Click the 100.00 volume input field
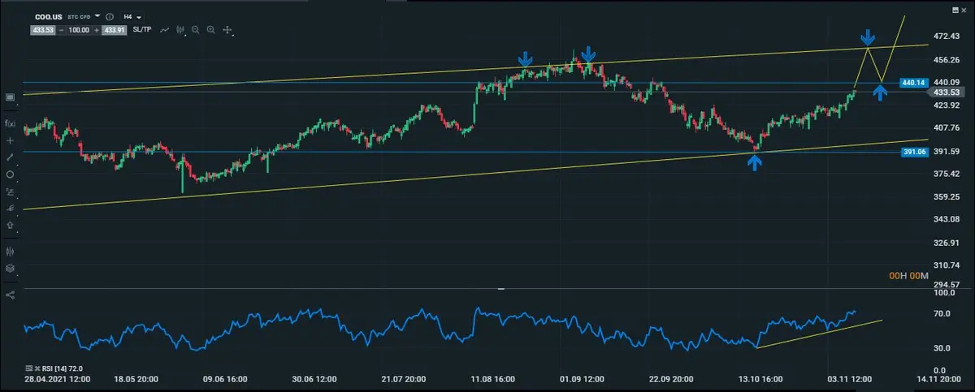Viewport: 975px width, 392px height. coord(78,30)
